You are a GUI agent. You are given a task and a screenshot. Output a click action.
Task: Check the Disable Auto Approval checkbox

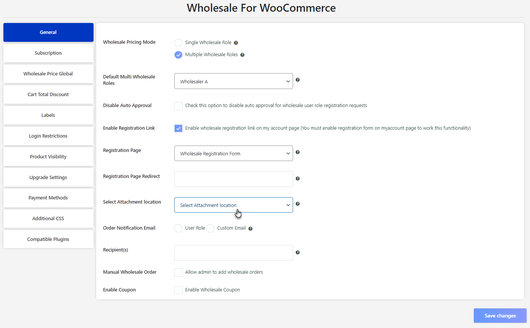point(178,106)
